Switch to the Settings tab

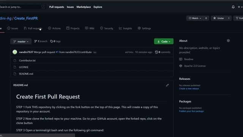point(144,28)
